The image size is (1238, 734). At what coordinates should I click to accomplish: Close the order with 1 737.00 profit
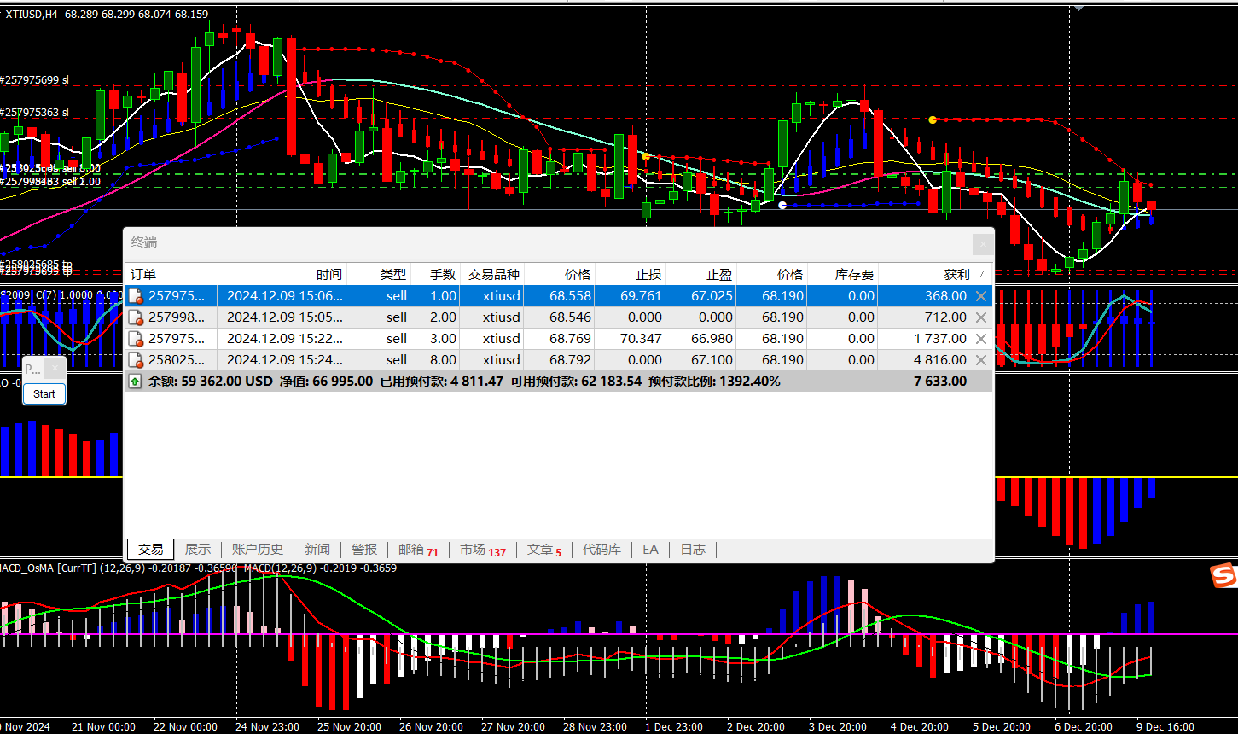(981, 339)
